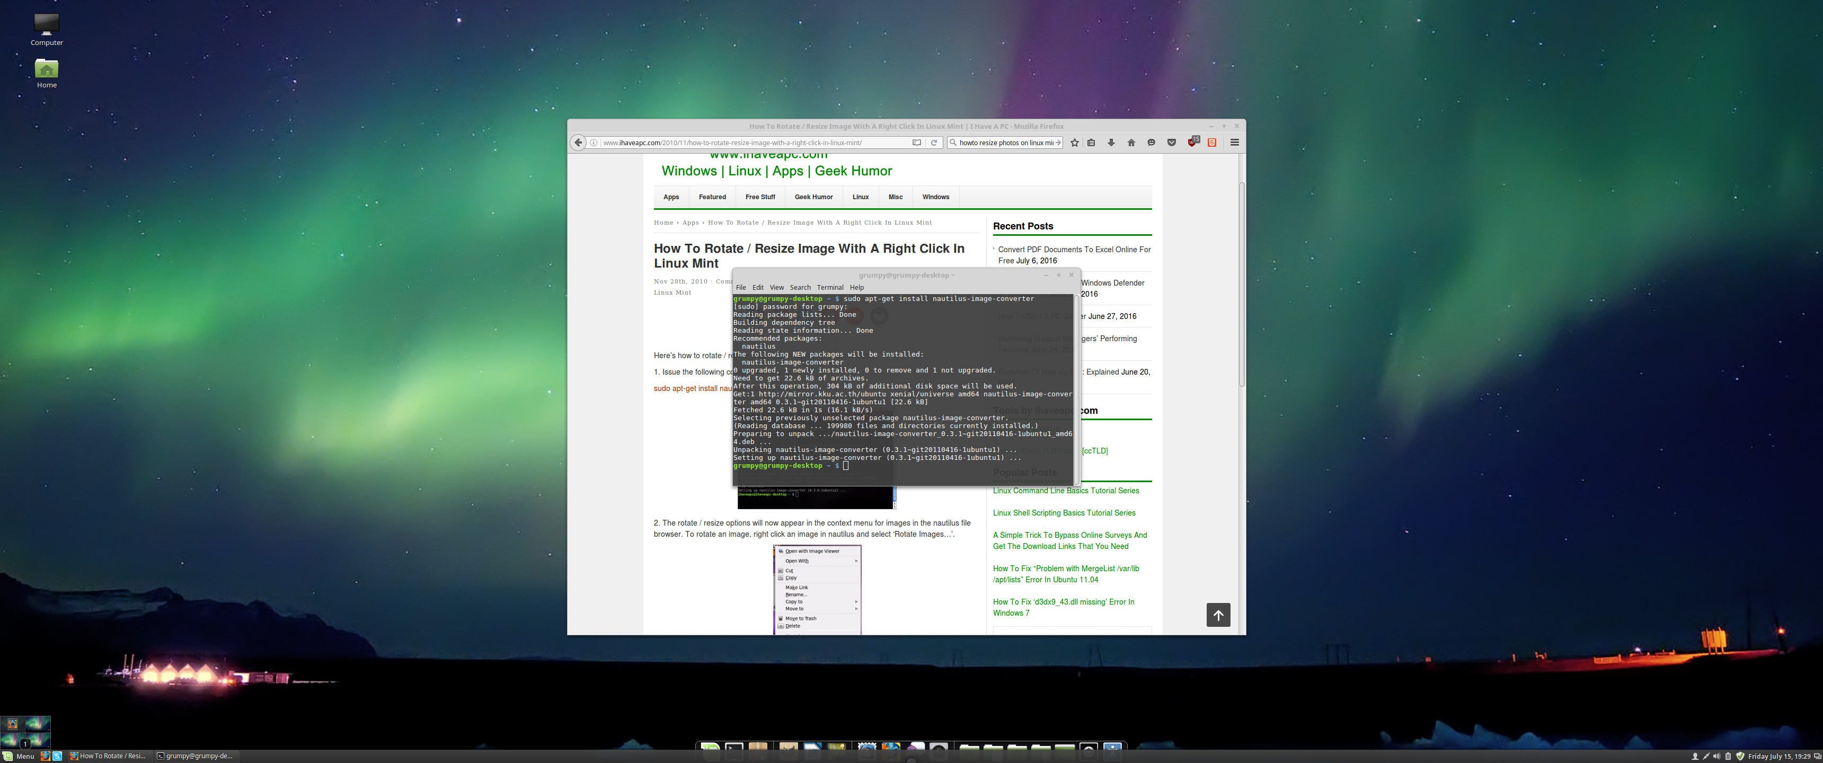Open Firefox downloads arrow icon
Image resolution: width=1823 pixels, height=763 pixels.
coord(1111,142)
